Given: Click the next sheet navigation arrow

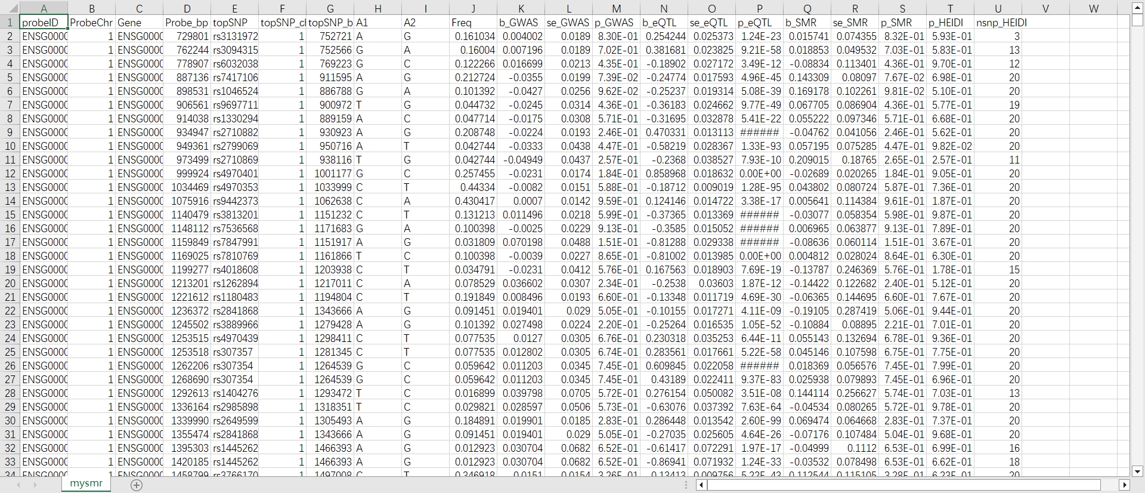Looking at the screenshot, I should 35,485.
